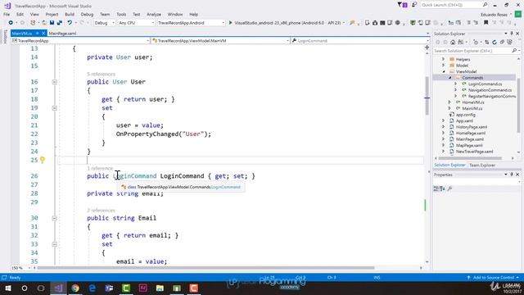Viewport: 524px width, 295px height.
Task: Open the Any CPU platform dropdown
Action: (136, 23)
